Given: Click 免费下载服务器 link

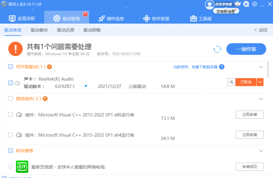Looking at the screenshot, I should (204, 67).
